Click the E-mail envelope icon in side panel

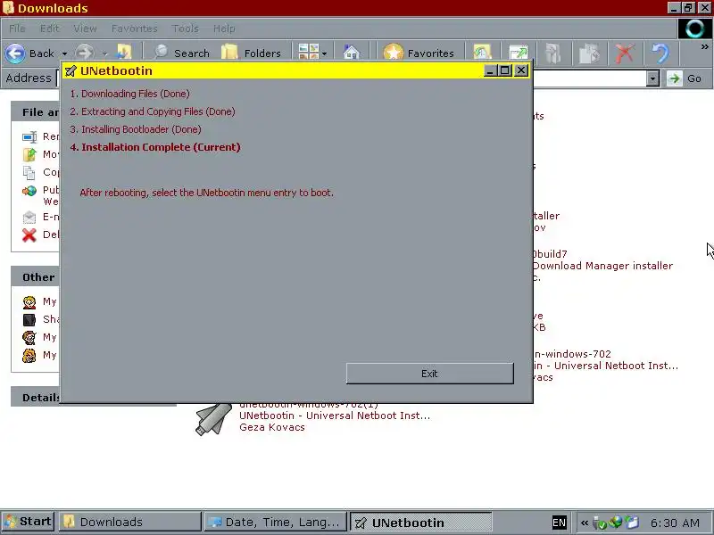click(x=29, y=217)
